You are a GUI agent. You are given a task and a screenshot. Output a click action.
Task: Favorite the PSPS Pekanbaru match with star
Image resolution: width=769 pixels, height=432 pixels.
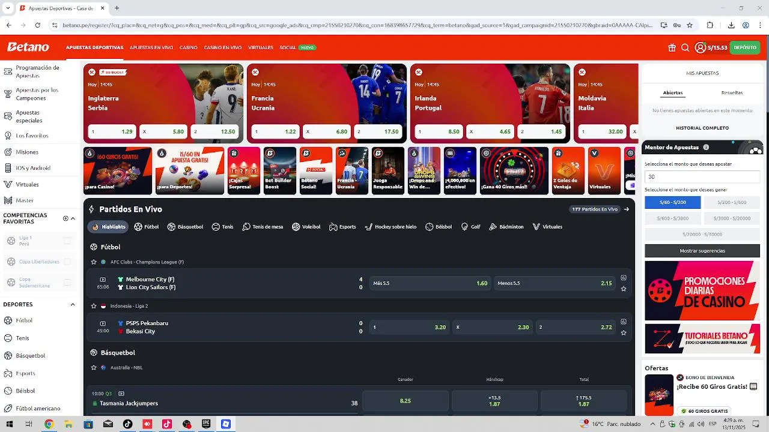click(x=624, y=332)
